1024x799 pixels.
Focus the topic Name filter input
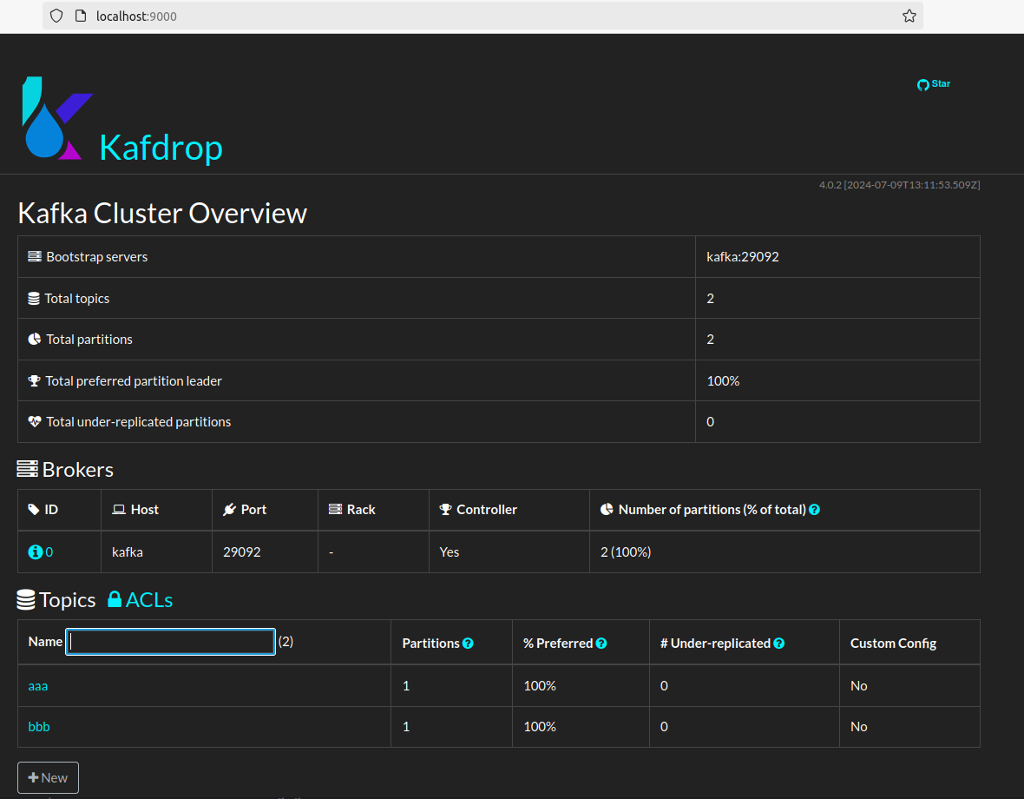click(170, 642)
